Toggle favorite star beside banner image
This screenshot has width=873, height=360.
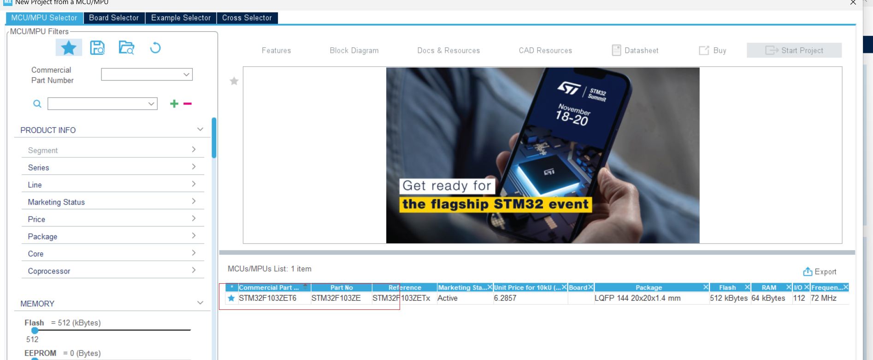[234, 81]
